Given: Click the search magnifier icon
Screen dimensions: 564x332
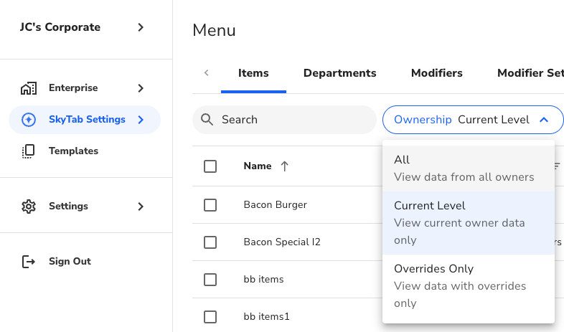Looking at the screenshot, I should click(x=207, y=120).
